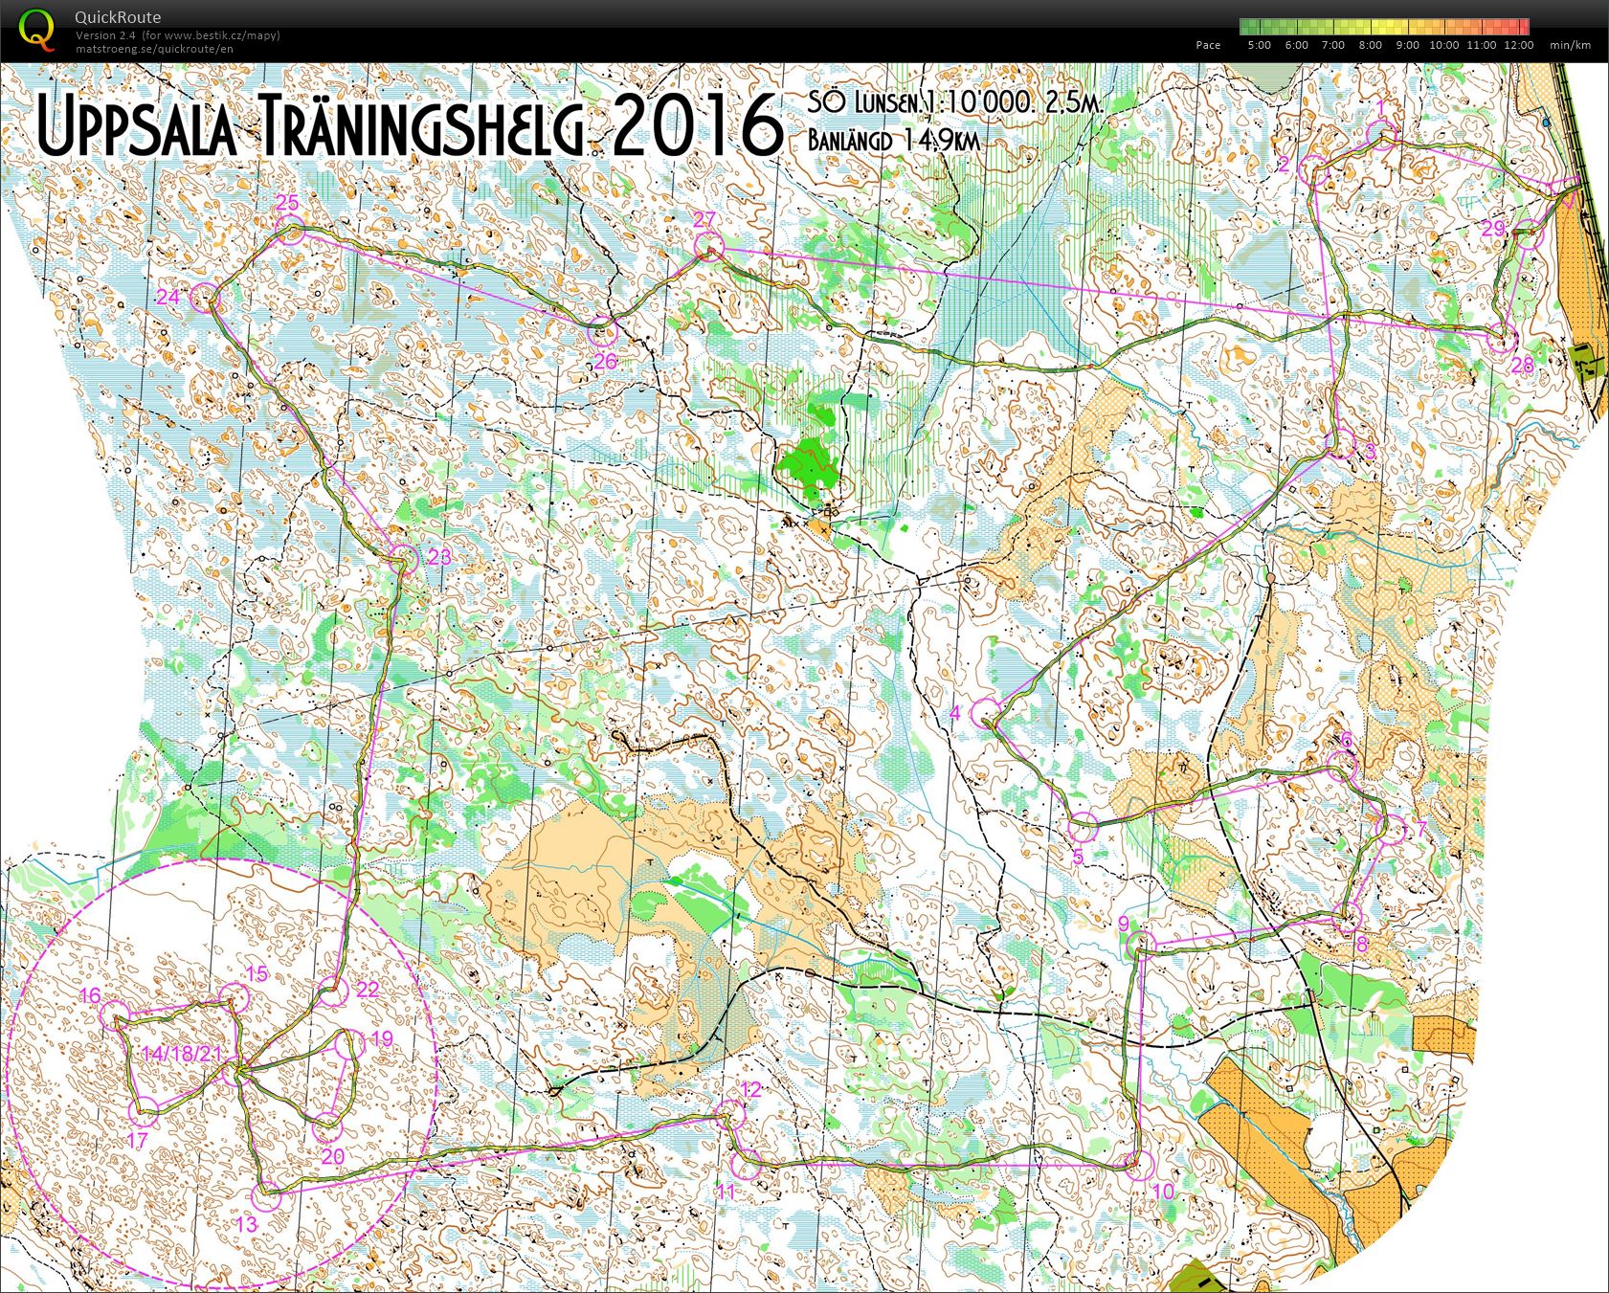Select control circle 17 on the map

point(144,1113)
